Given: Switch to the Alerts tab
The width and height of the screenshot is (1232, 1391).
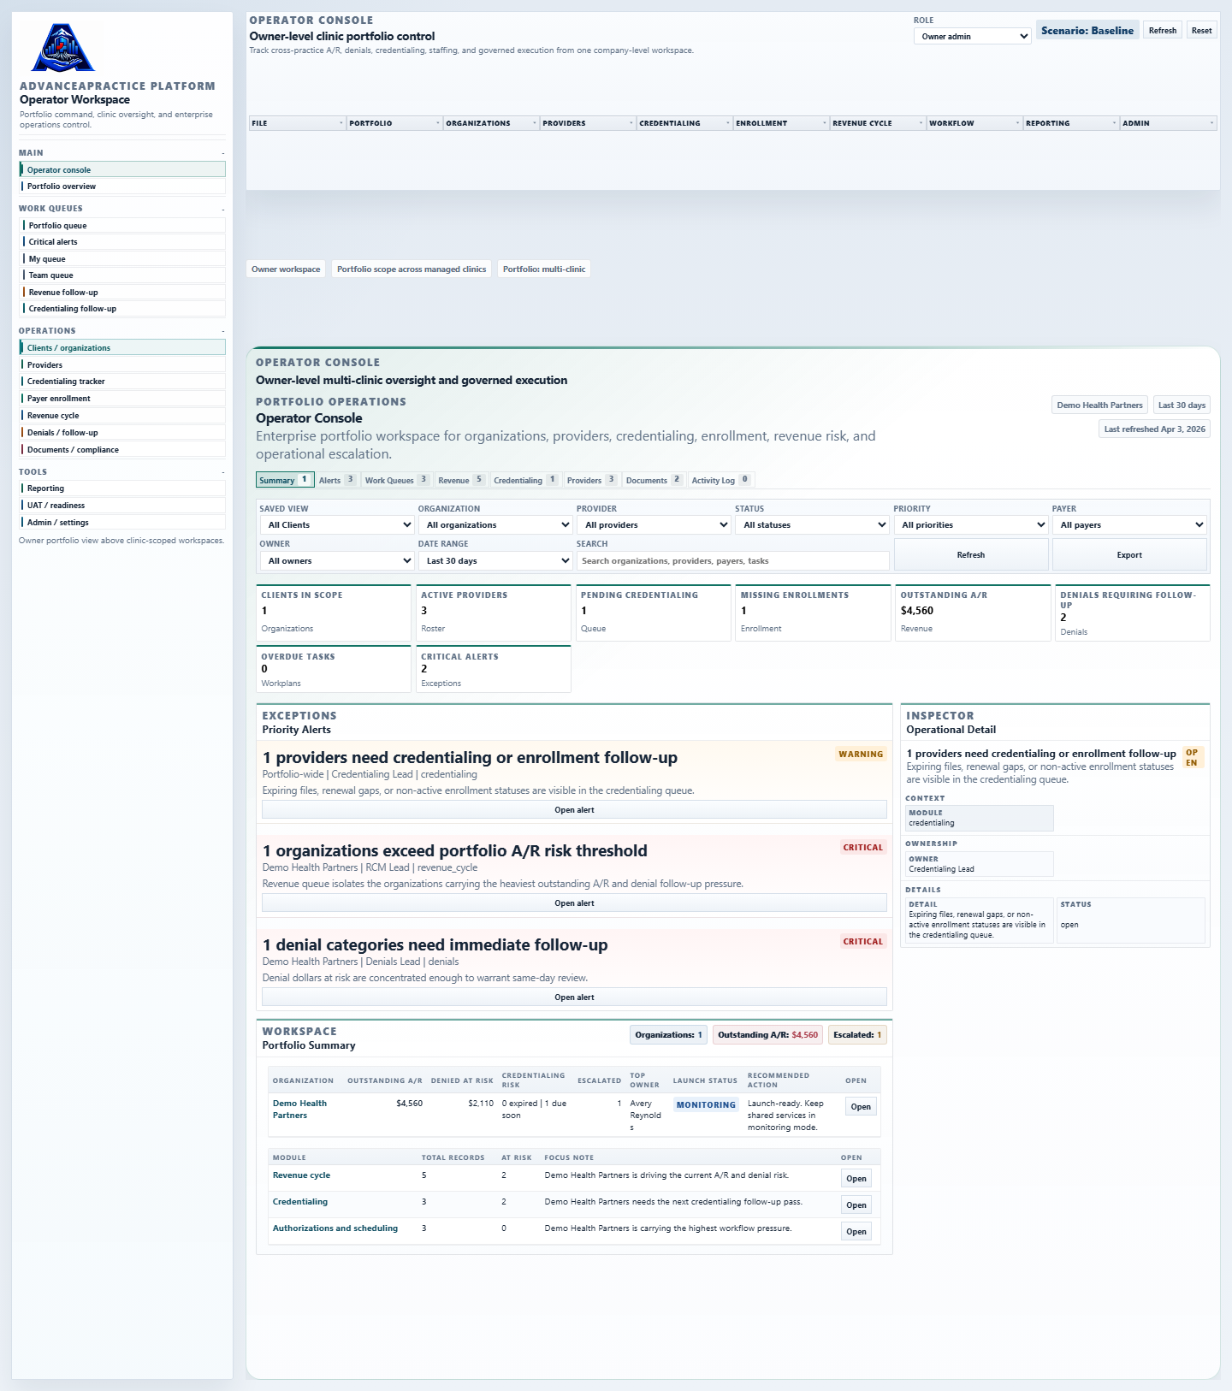Looking at the screenshot, I should coord(336,480).
